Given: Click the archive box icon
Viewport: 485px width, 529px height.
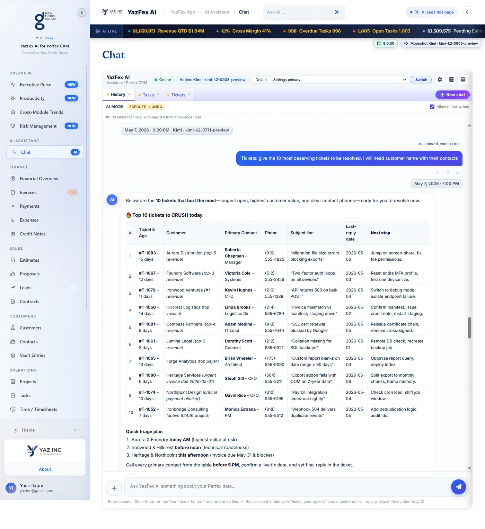Looking at the screenshot, I should pos(463,80).
